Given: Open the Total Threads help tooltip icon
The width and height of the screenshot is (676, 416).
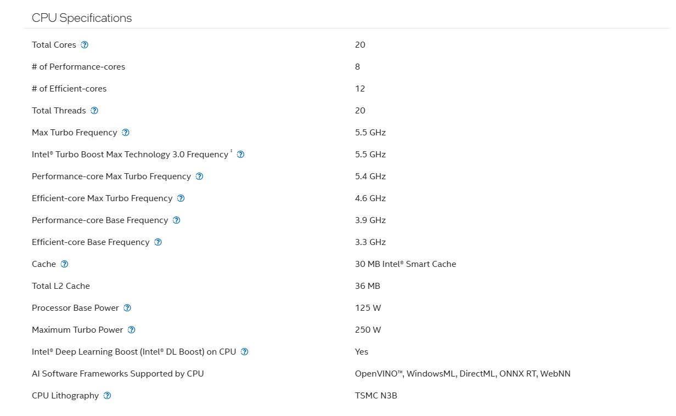Looking at the screenshot, I should 94,111.
